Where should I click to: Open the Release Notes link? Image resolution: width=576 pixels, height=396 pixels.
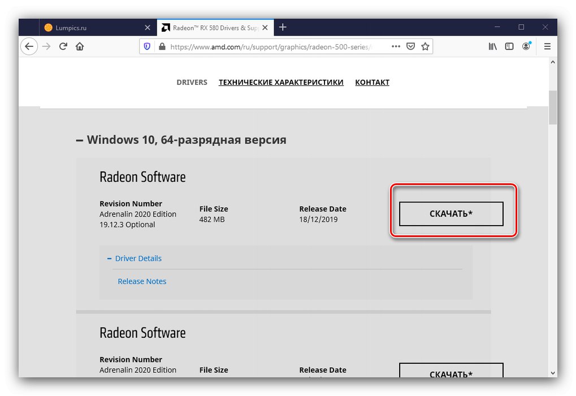(x=142, y=281)
